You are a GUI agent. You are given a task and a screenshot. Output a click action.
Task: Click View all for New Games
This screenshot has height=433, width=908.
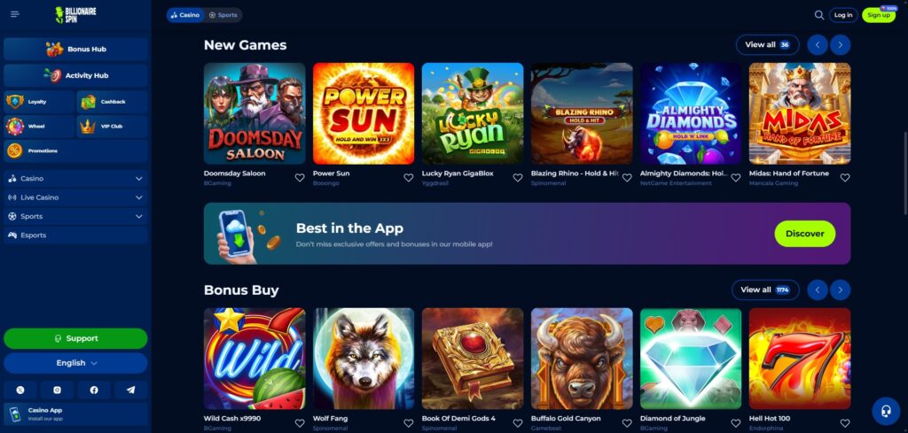767,44
